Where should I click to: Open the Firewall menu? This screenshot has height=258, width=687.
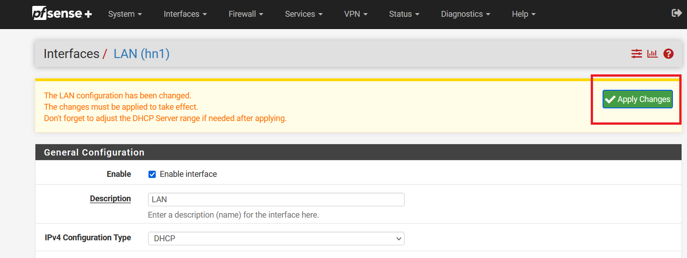click(x=246, y=14)
